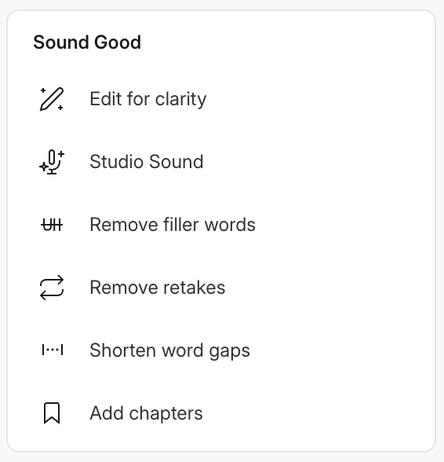The image size is (444, 462).
Task: Select Shorten word gaps option
Action: point(221,350)
